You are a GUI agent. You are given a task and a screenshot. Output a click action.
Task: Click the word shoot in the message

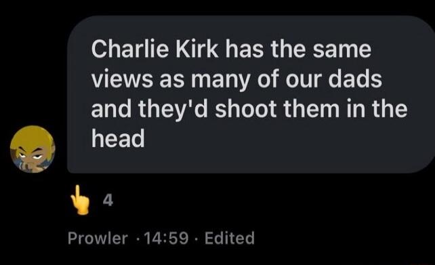(246, 108)
